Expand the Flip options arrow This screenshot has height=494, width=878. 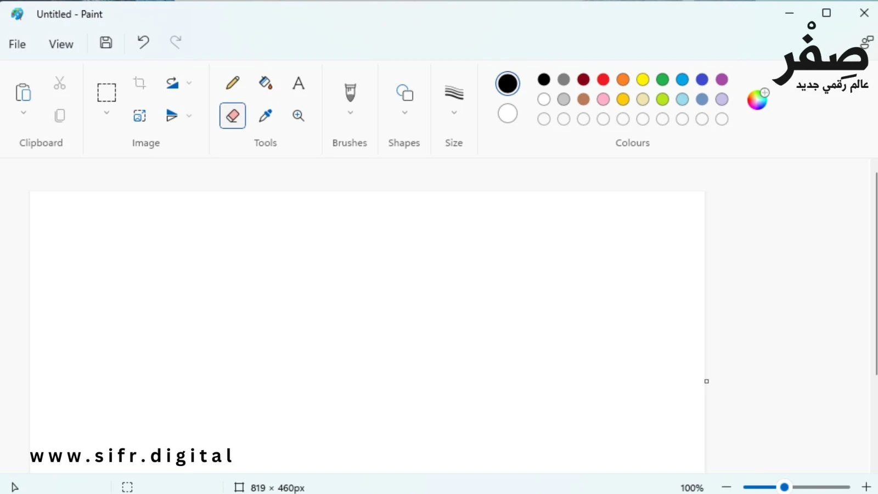[x=189, y=115]
